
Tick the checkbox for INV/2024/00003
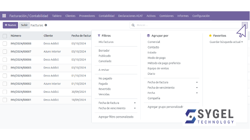point(5,76)
